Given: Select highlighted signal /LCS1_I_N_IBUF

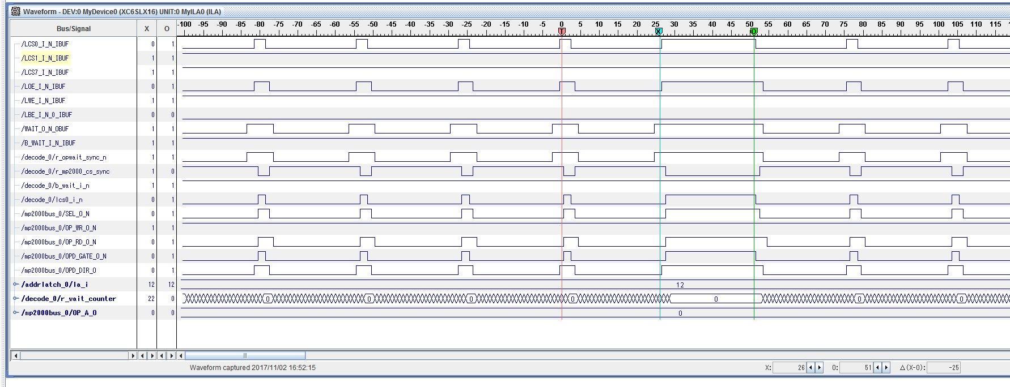Looking at the screenshot, I should (45, 58).
